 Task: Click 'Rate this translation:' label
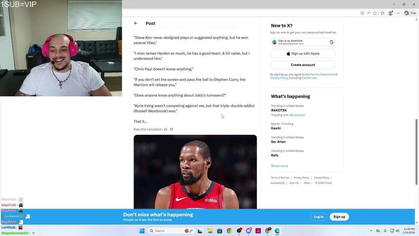[x=148, y=129]
